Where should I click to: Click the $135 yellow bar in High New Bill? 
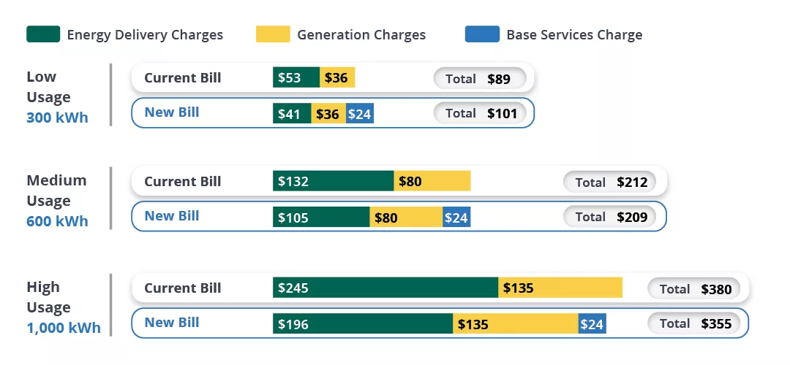click(x=516, y=323)
